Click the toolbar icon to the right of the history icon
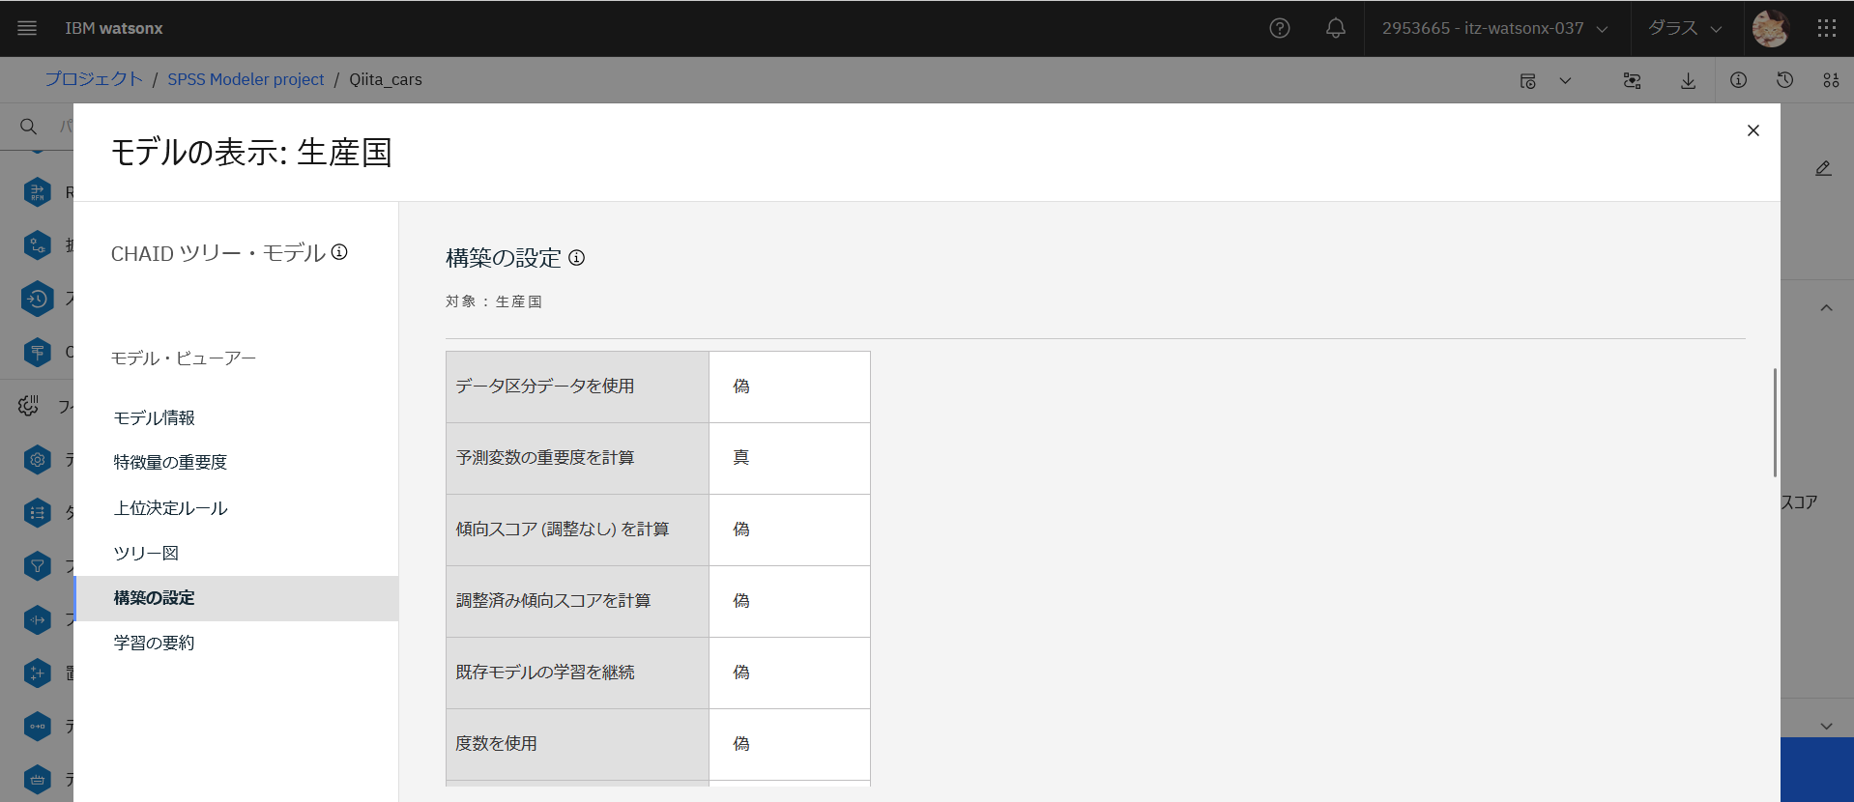The height and width of the screenshot is (802, 1854). (1831, 80)
